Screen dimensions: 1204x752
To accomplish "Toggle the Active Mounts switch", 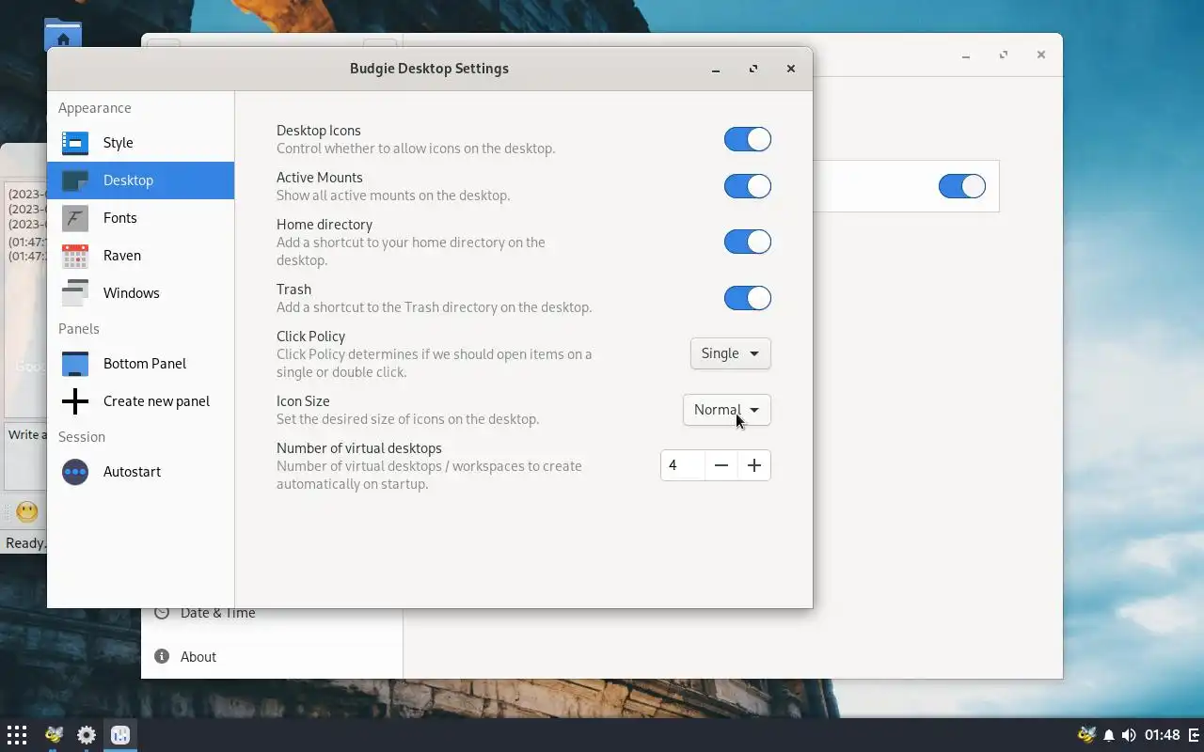I will point(748,186).
